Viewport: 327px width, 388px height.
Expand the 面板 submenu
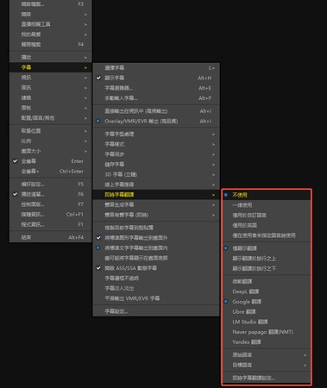point(51,108)
